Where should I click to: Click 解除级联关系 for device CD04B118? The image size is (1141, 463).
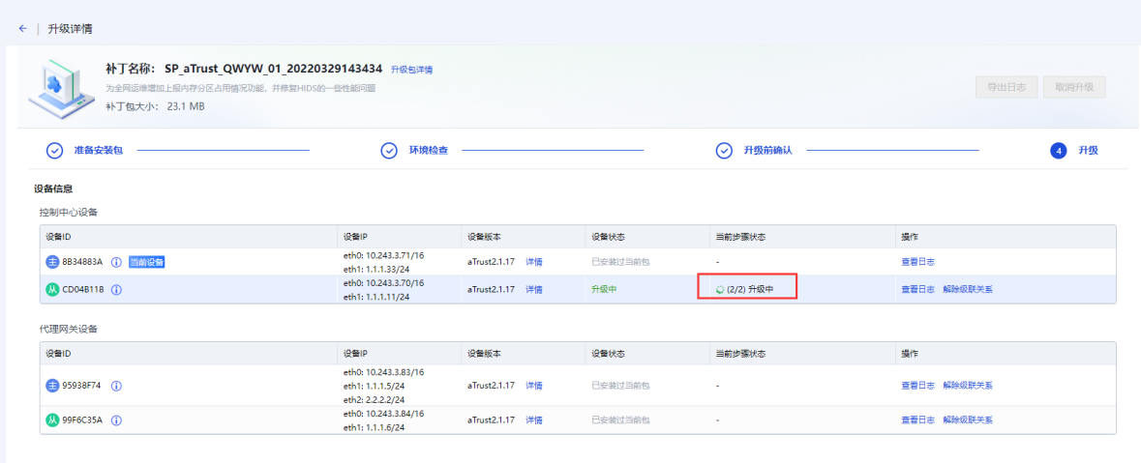(968, 289)
